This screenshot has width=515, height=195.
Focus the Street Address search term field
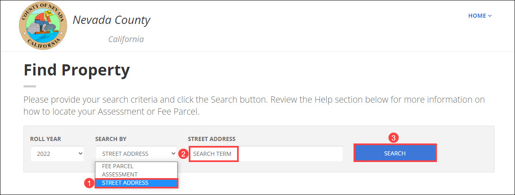(x=266, y=154)
